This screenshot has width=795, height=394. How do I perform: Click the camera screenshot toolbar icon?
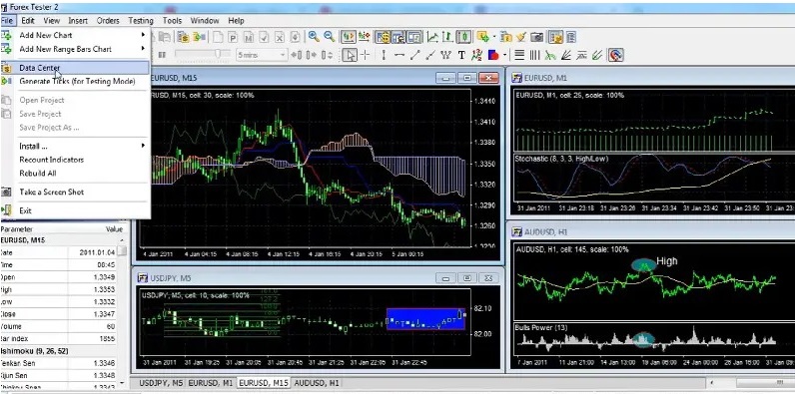[x=537, y=37]
